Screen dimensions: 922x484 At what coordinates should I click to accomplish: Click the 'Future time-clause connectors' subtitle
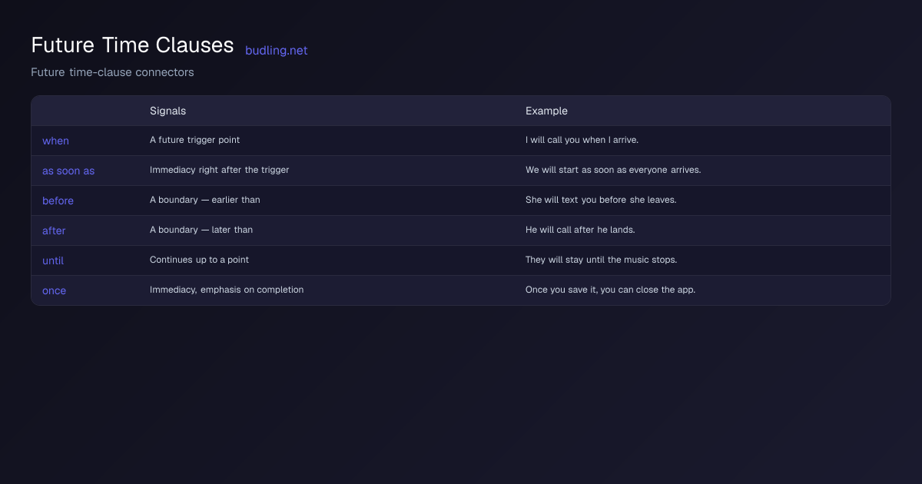coord(112,72)
